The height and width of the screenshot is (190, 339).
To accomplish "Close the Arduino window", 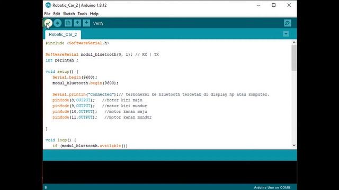I will (x=289, y=5).
